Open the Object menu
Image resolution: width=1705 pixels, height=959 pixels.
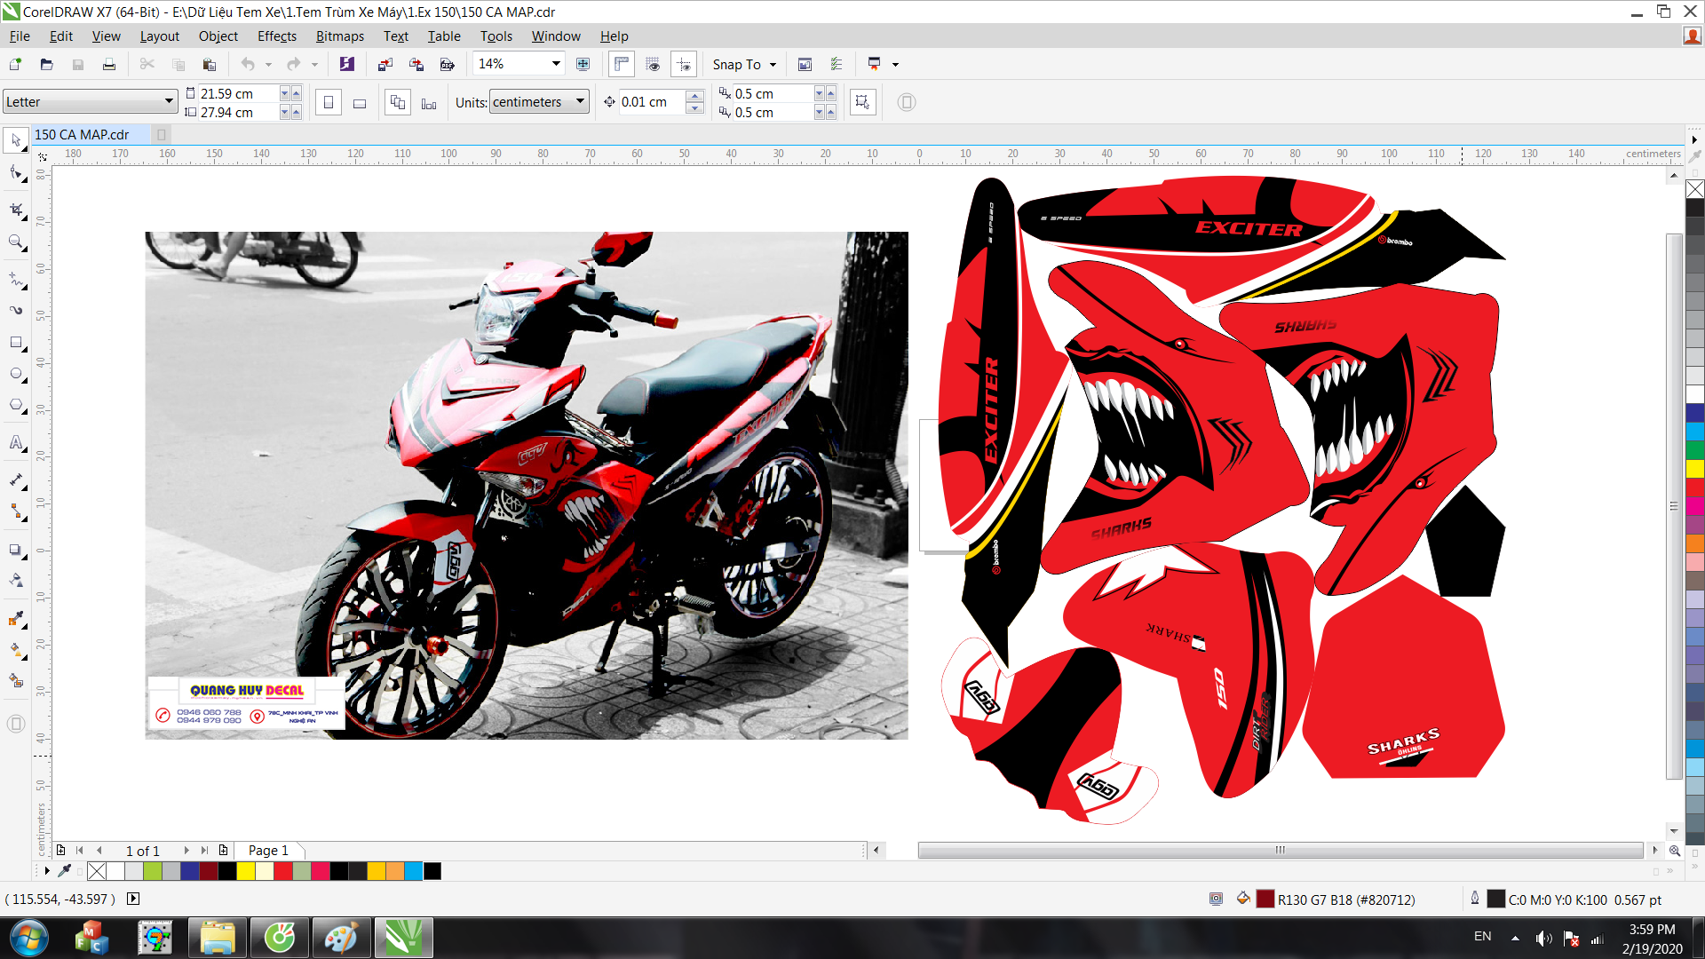218,36
